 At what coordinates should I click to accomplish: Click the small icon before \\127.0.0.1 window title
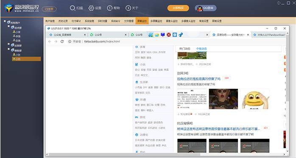click(48, 28)
